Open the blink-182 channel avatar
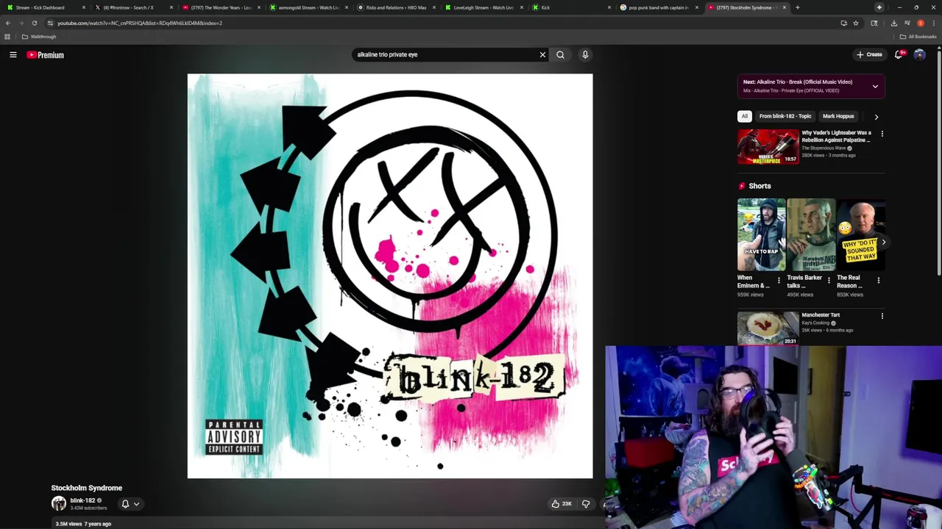This screenshot has height=529, width=942. tap(58, 503)
